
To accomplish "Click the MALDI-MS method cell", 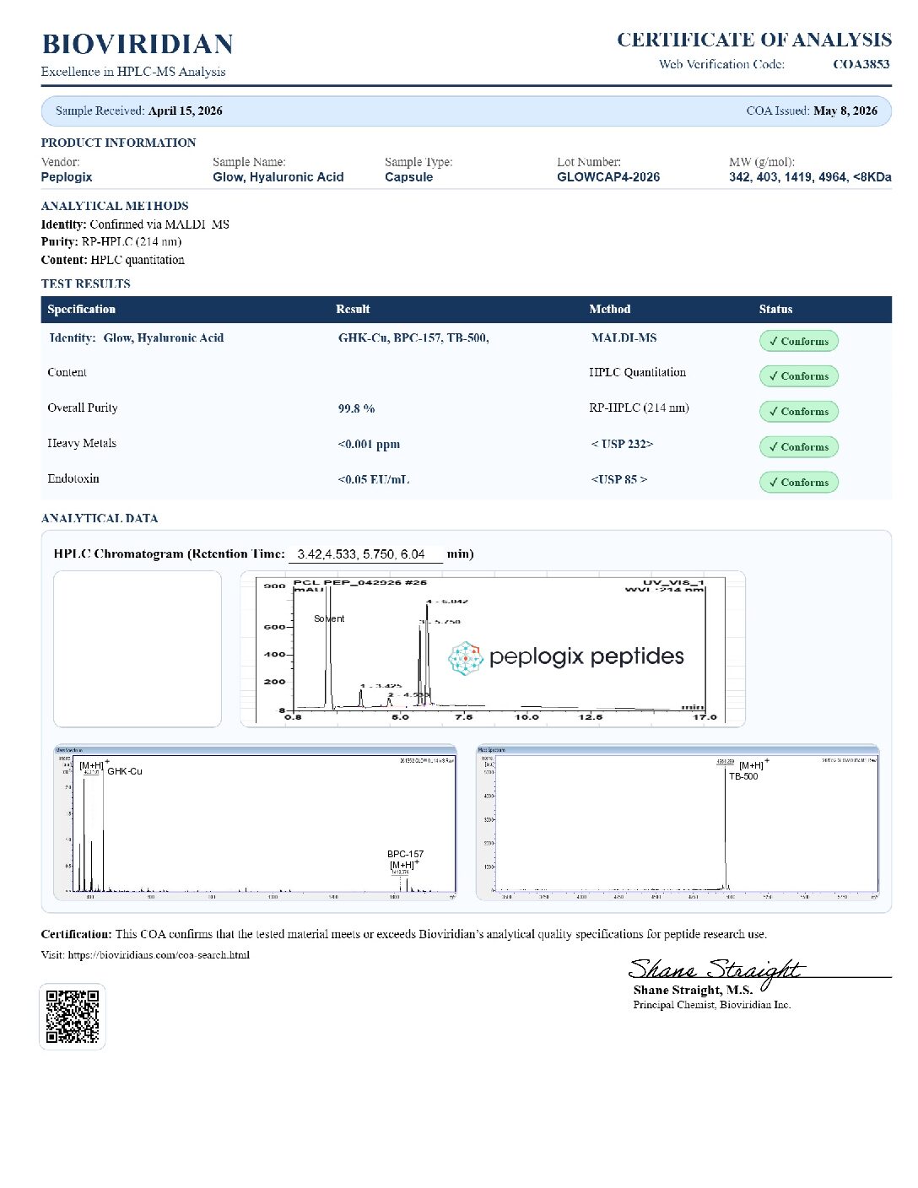I will [x=624, y=338].
